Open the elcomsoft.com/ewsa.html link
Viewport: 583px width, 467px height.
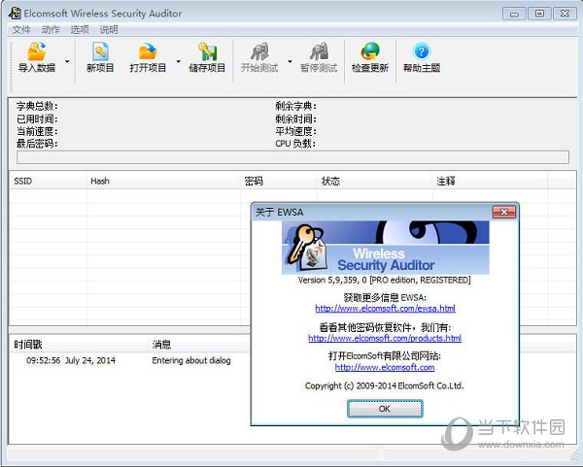tap(385, 309)
